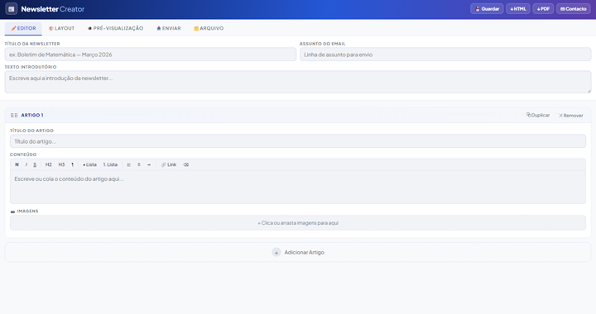The width and height of the screenshot is (596, 314).
Task: Apply underline (S) formatting in content toolbar
Action: coord(35,164)
